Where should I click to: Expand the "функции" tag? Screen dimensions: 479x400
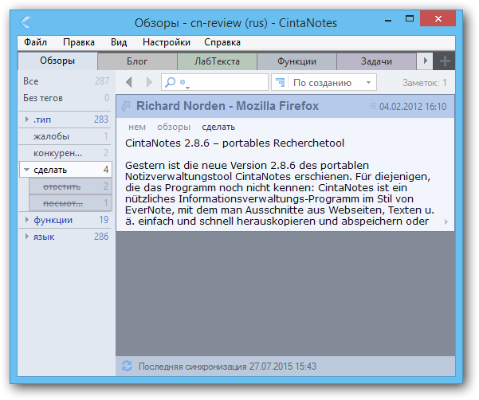(x=27, y=220)
